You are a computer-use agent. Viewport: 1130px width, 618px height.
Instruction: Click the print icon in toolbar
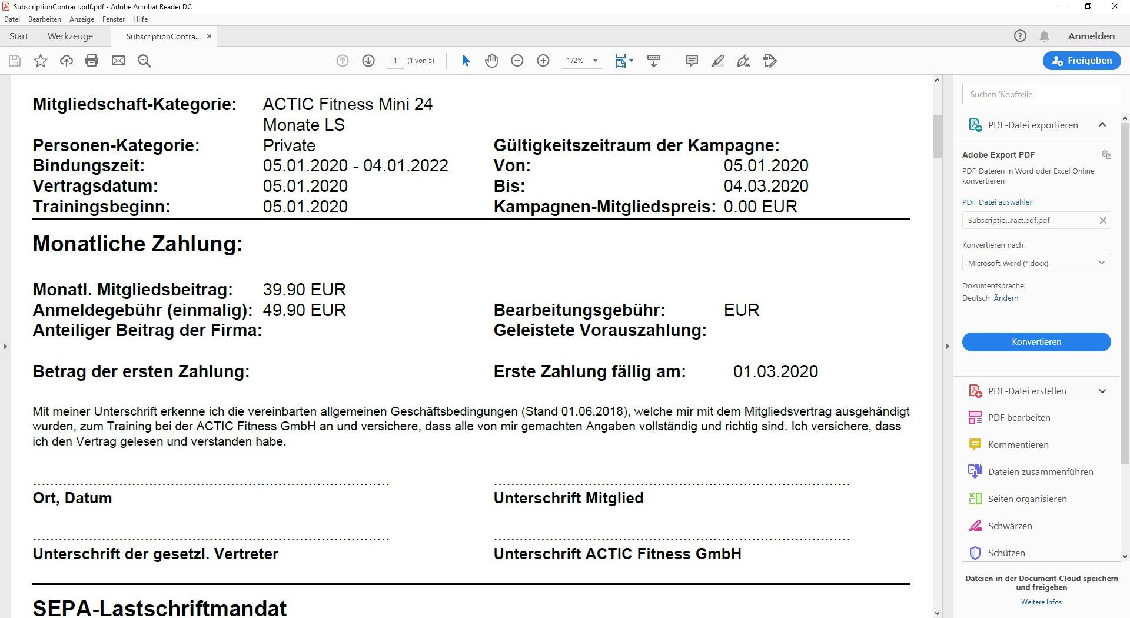(x=92, y=61)
